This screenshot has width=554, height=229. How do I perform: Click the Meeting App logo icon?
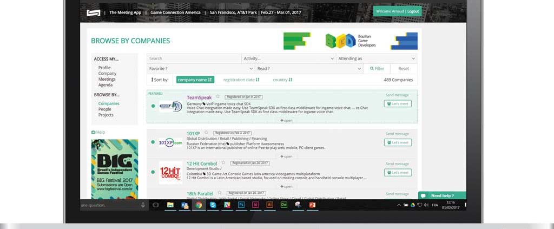tap(93, 13)
